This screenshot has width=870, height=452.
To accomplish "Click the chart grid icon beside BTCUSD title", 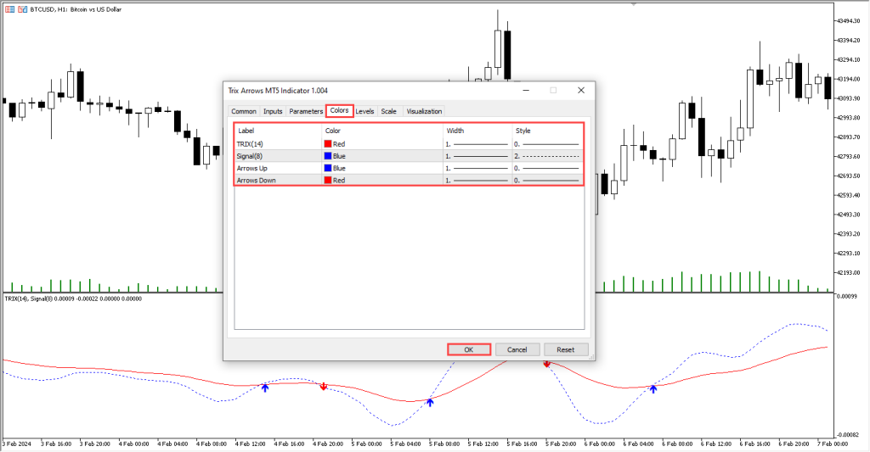I will (10, 9).
